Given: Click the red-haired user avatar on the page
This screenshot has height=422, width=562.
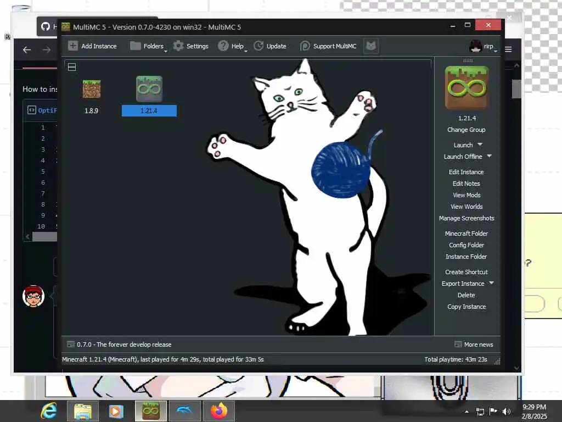Looking at the screenshot, I should point(33,296).
